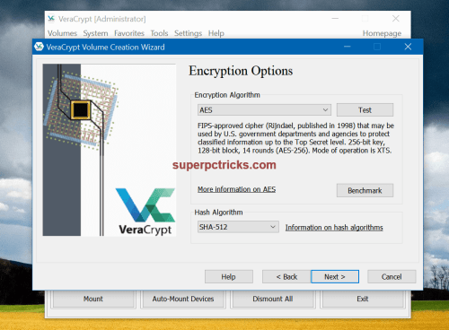Click the FIPS-approved cipher description text
449x330 pixels.
[295, 138]
